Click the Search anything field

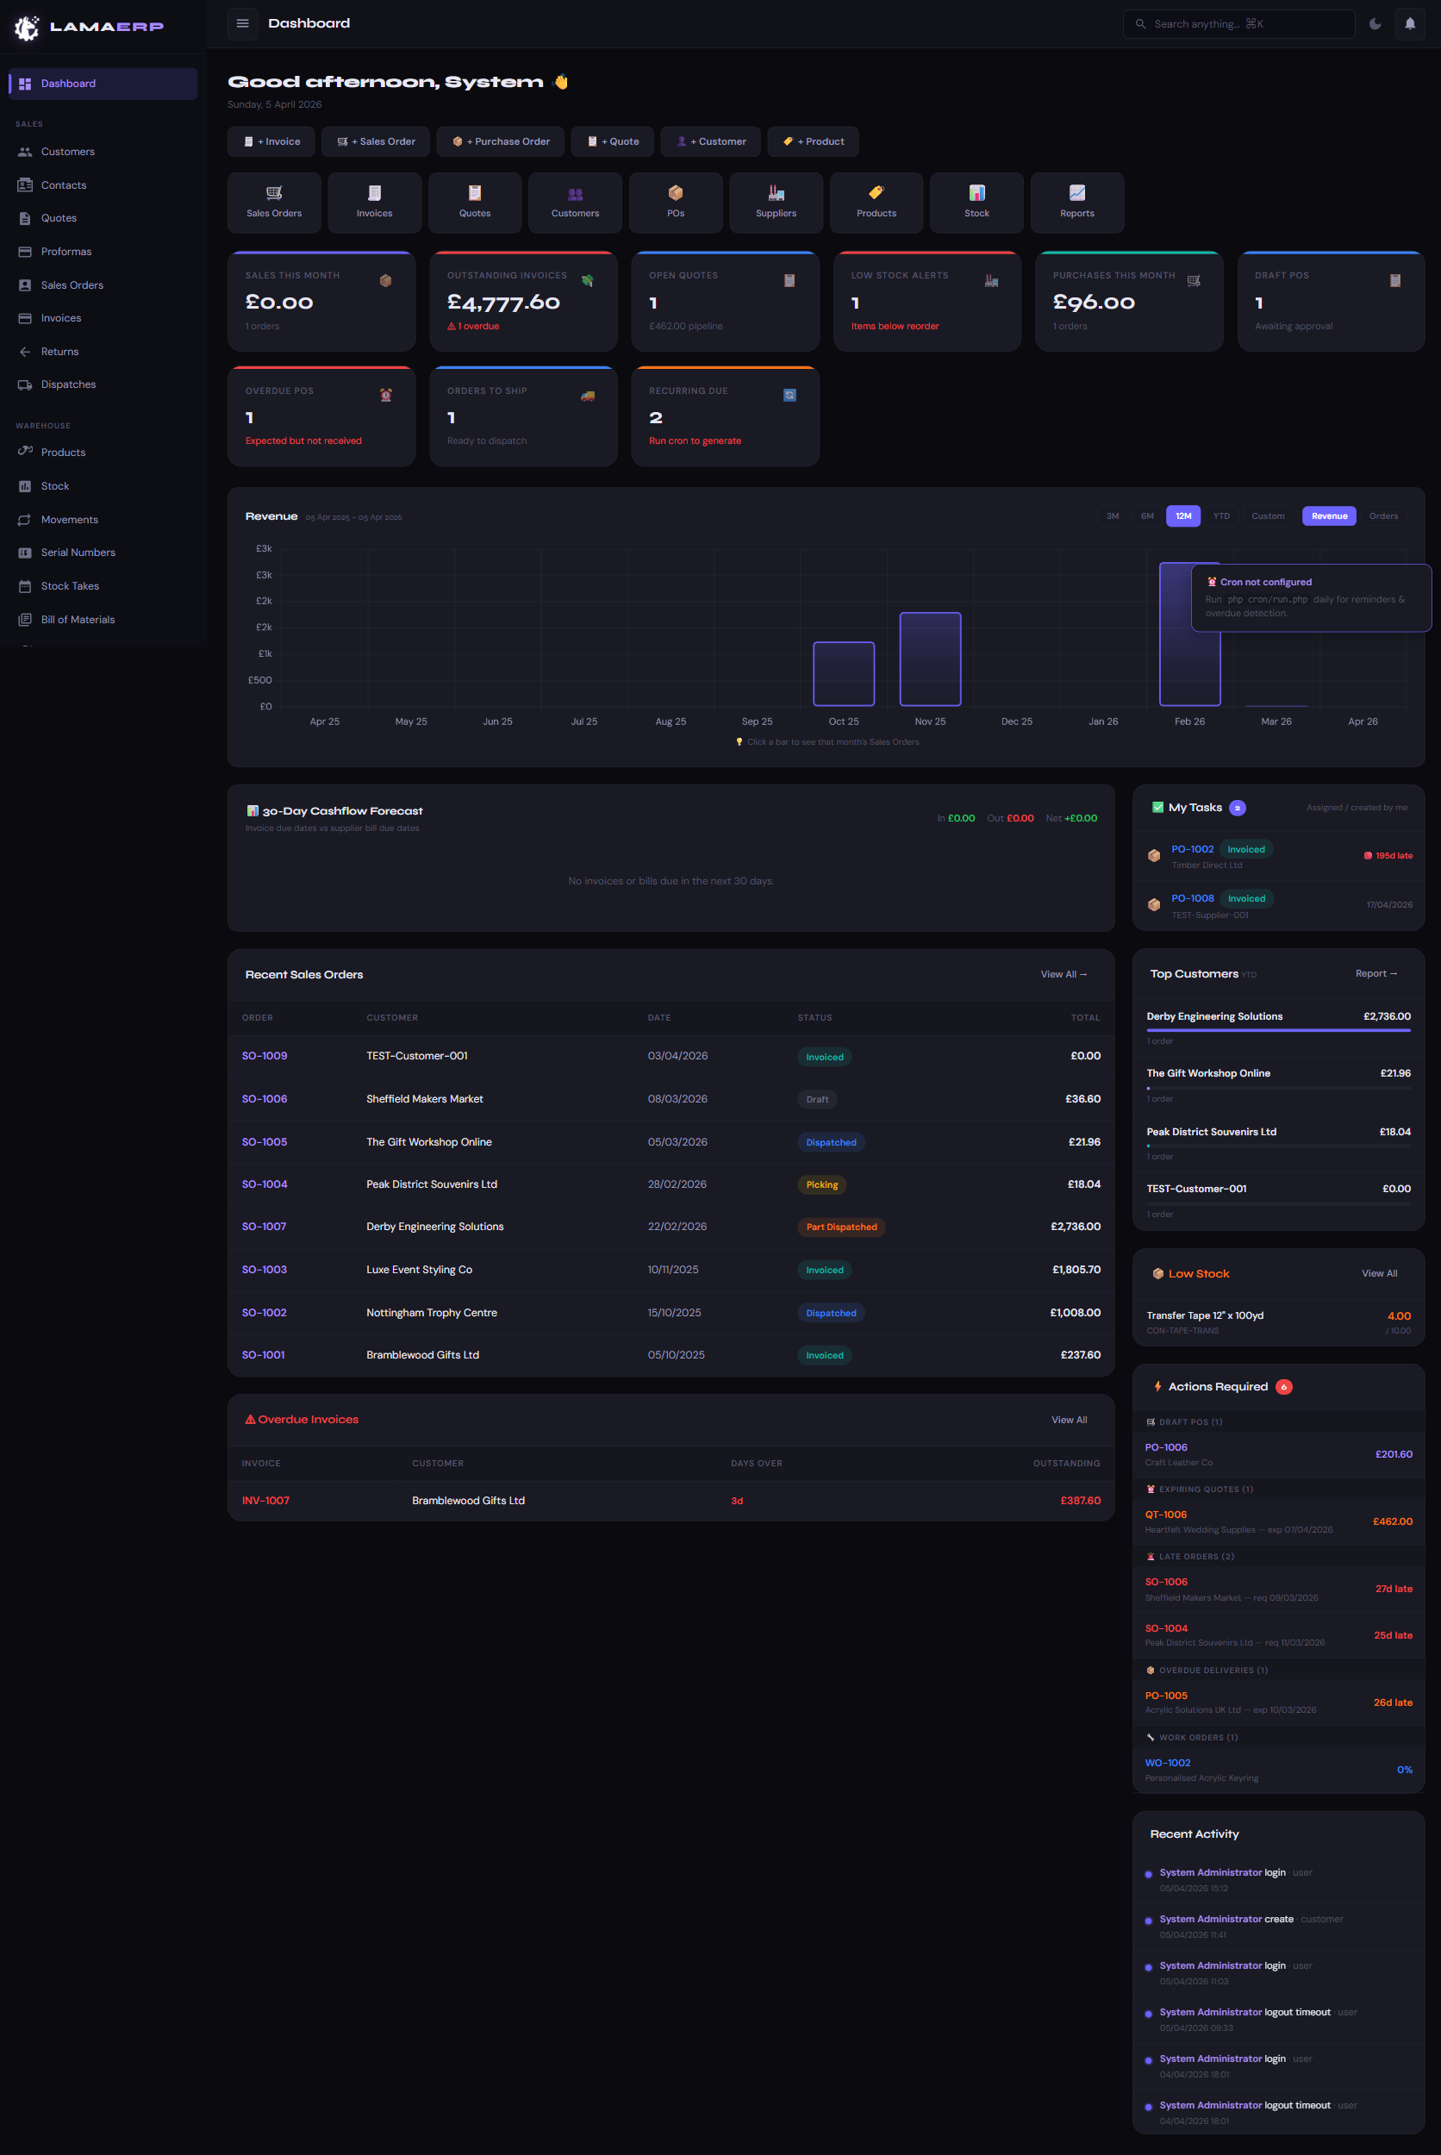(x=1238, y=23)
